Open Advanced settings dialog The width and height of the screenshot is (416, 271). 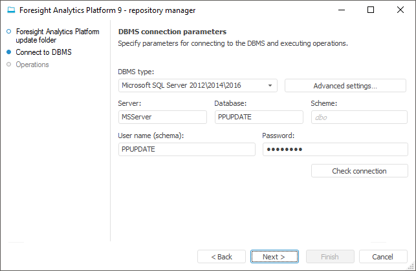(x=345, y=86)
